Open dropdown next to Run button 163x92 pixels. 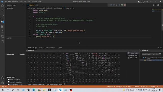[x=155, y=5]
